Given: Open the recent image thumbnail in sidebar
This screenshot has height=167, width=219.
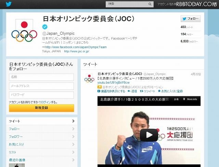Looking at the screenshot, I should click(17, 165).
